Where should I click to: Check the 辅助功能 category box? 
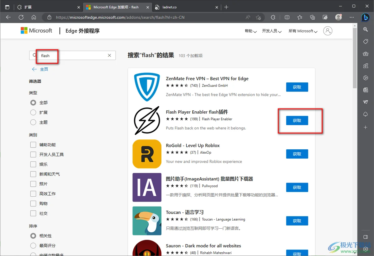pos(33,145)
